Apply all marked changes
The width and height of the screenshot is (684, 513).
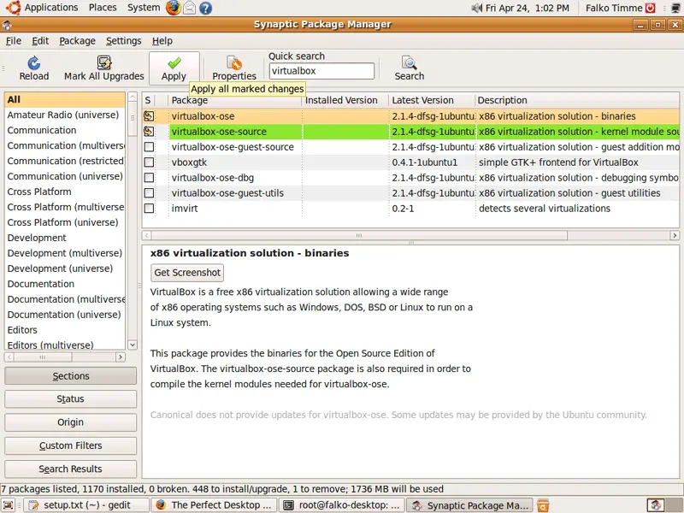(174, 68)
